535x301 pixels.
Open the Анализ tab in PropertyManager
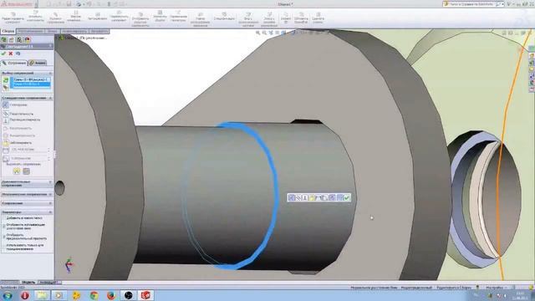click(38, 63)
